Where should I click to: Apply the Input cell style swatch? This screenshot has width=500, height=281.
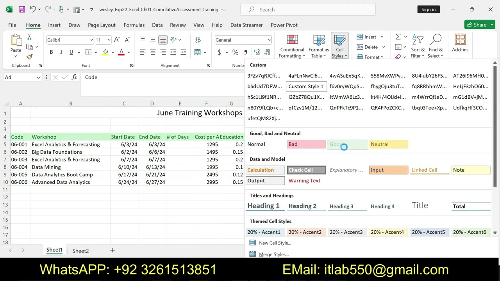point(389,170)
